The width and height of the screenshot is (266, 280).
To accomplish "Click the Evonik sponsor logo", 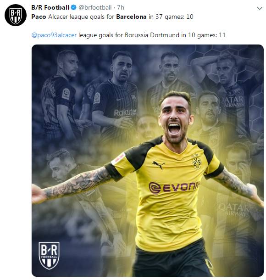I will tap(174, 187).
